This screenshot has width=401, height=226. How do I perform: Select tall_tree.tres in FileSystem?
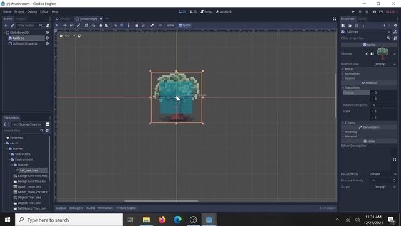(29, 170)
